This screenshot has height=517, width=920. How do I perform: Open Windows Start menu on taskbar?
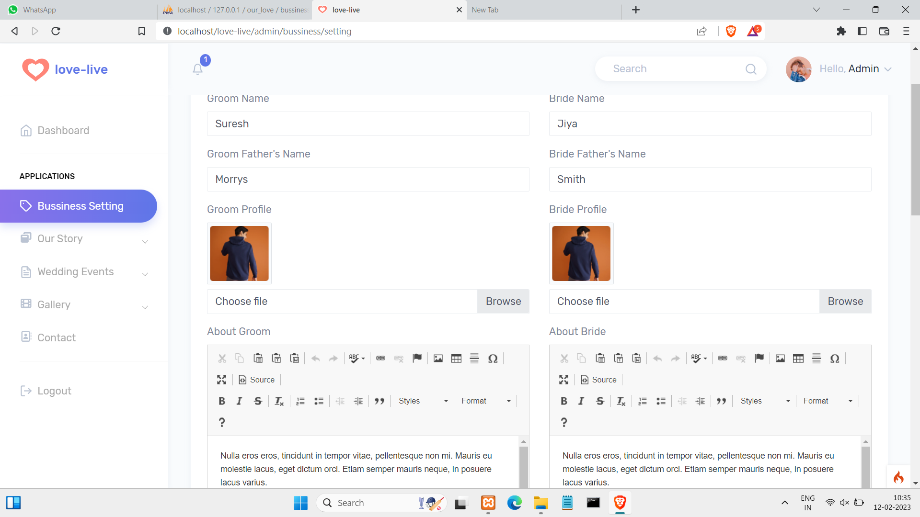coord(300,503)
